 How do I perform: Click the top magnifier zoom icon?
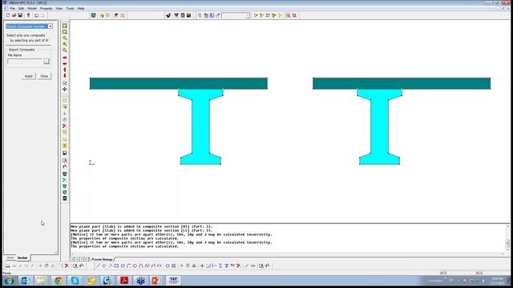(65, 38)
